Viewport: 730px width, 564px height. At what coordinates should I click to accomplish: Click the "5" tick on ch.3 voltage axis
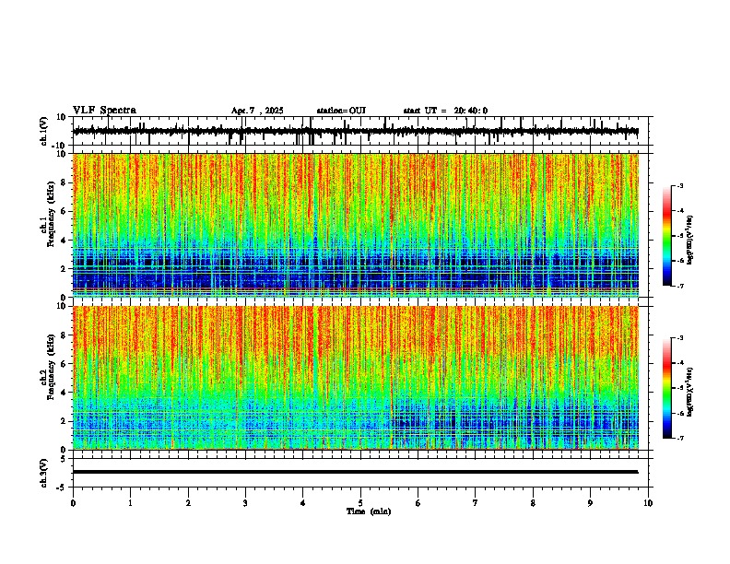64,459
